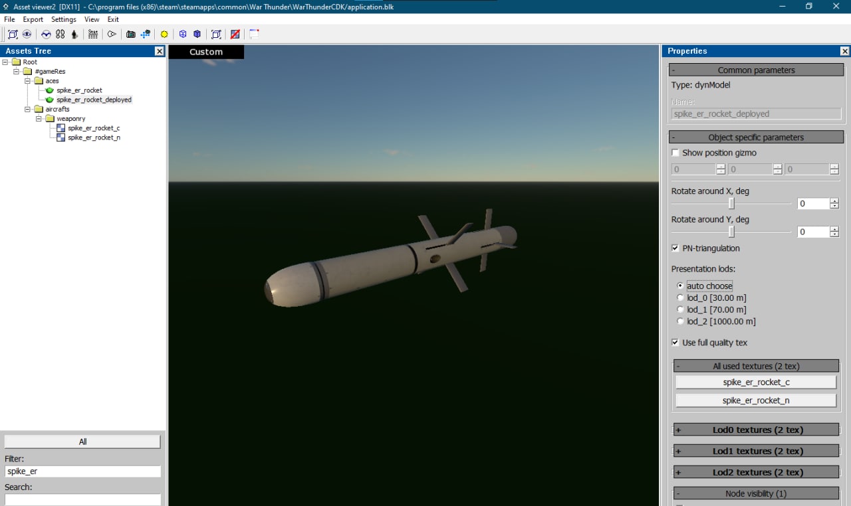The width and height of the screenshot is (851, 506).
Task: Enable Show position gizmo checkbox
Action: click(675, 153)
